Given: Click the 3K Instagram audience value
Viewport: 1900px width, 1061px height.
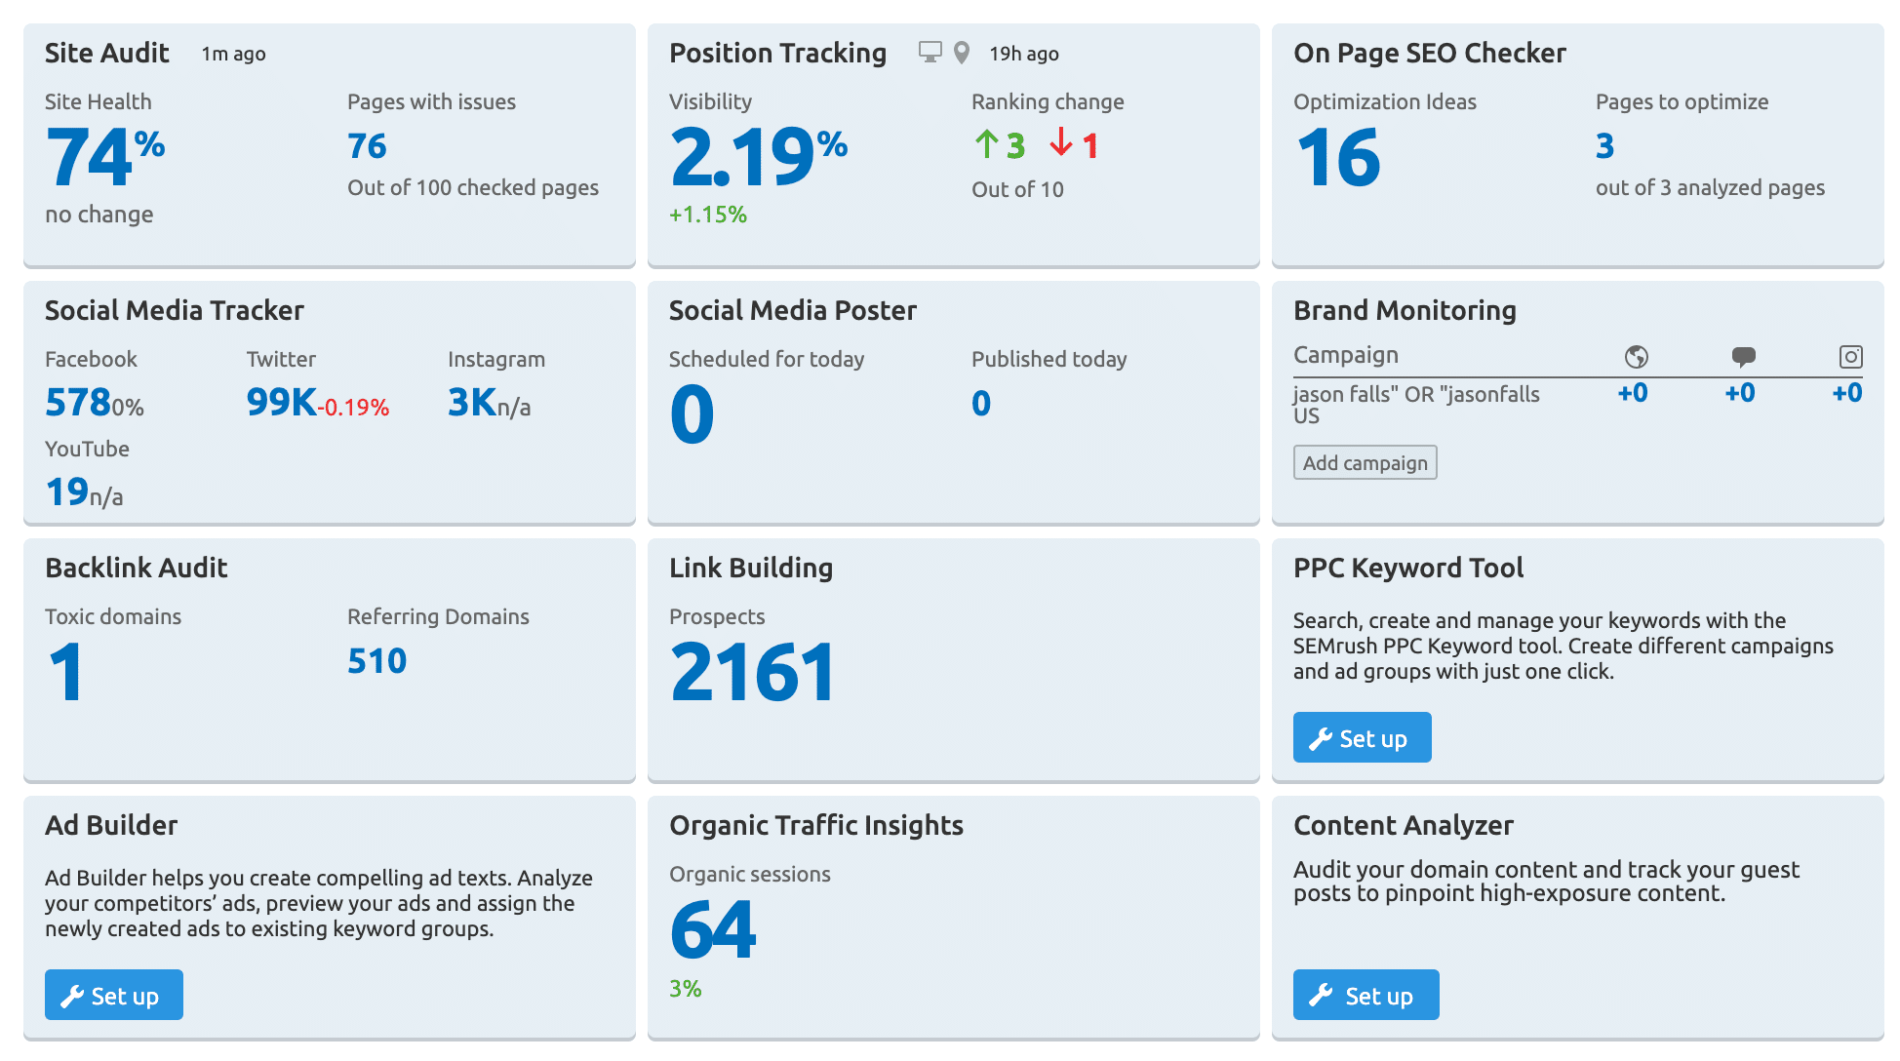Looking at the screenshot, I should click(472, 403).
